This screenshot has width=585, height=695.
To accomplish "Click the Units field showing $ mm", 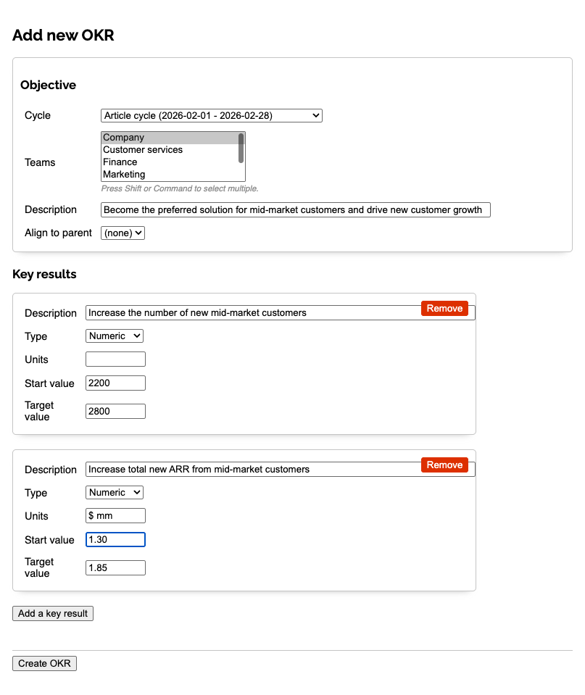I will 115,515.
